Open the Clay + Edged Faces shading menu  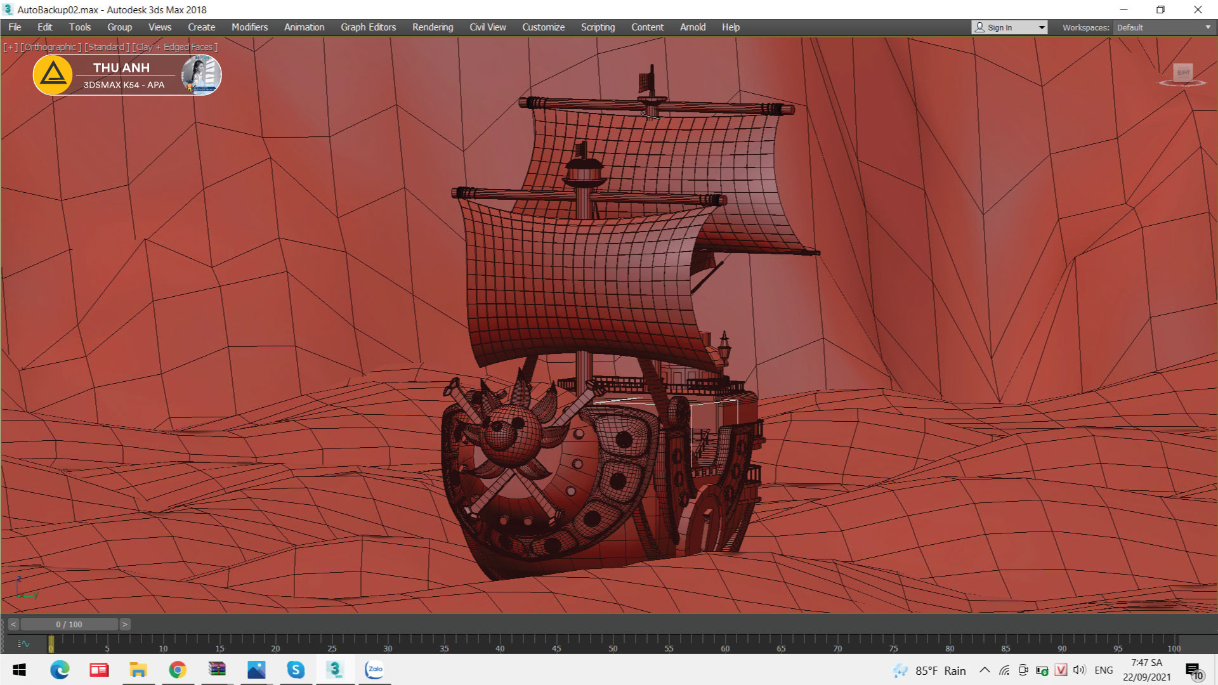coord(175,47)
